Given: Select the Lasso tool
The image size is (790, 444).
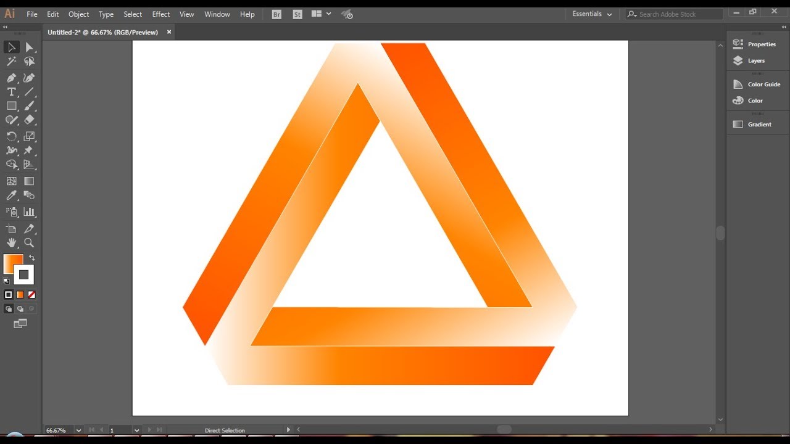Looking at the screenshot, I should (29, 62).
